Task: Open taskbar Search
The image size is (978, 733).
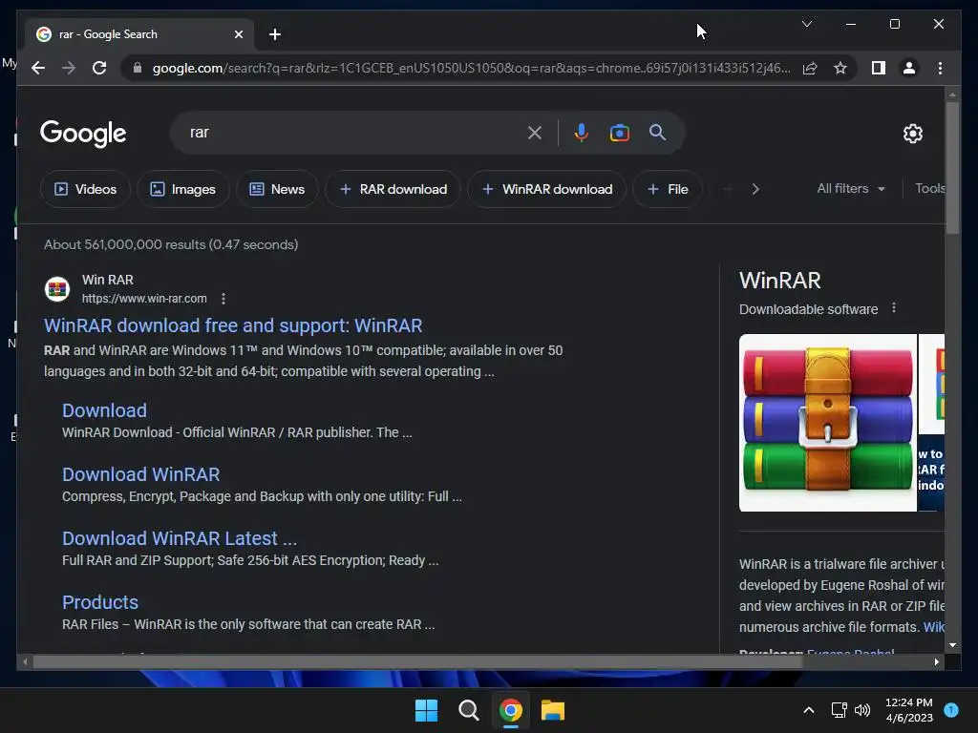Action: tap(468, 710)
